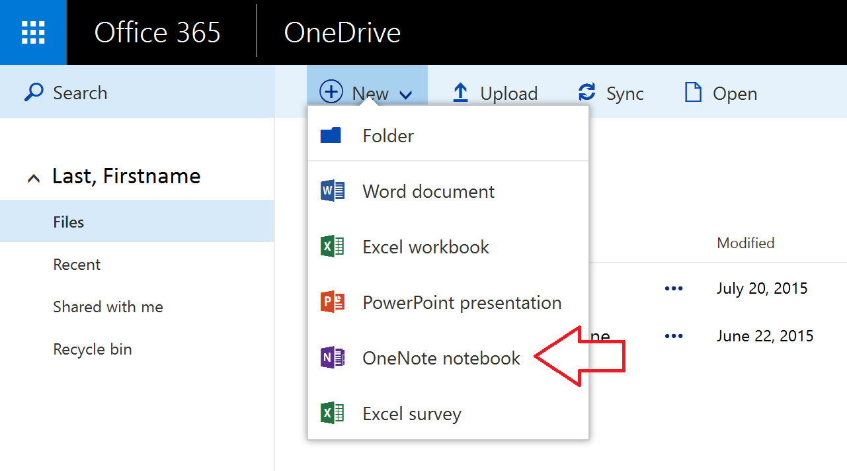The width and height of the screenshot is (847, 471).
Task: Create a new Excel survey
Action: coord(448,413)
